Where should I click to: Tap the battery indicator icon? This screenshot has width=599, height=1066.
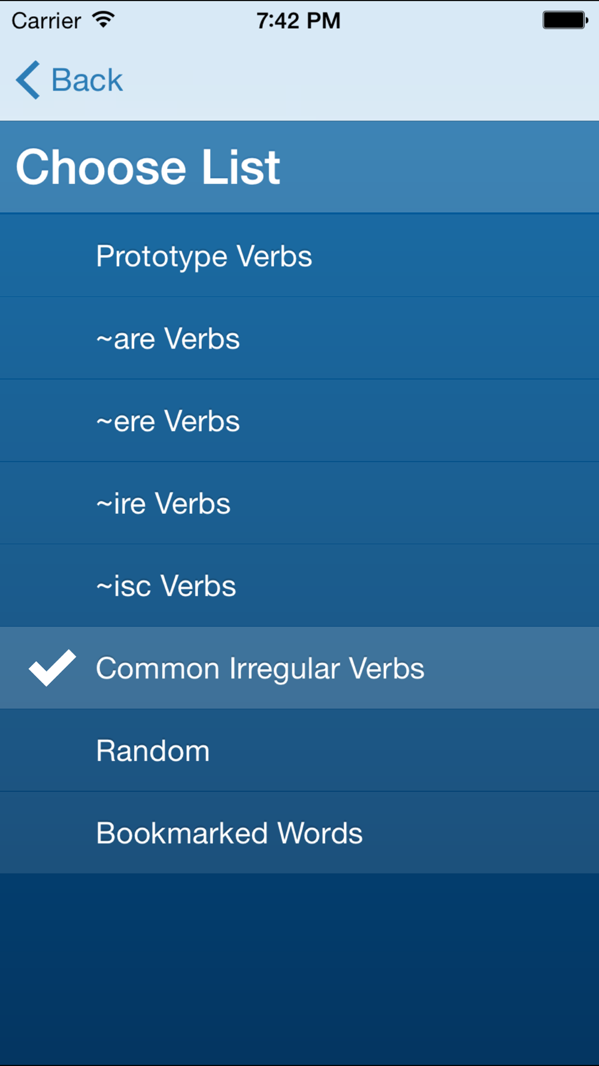click(x=564, y=20)
